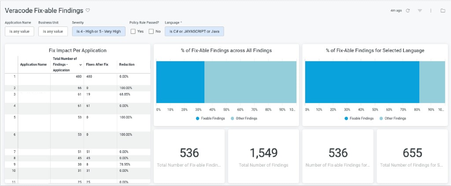Select fixable bar segment in All Findings chart
Viewport: 451px width, 186px height.
(180, 82)
